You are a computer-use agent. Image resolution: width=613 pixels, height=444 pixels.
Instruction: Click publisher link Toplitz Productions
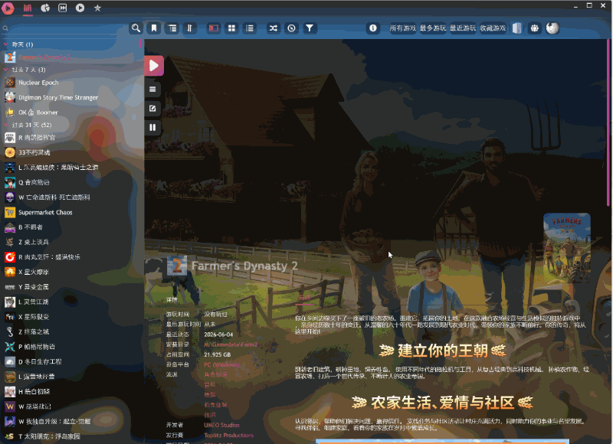pos(228,435)
